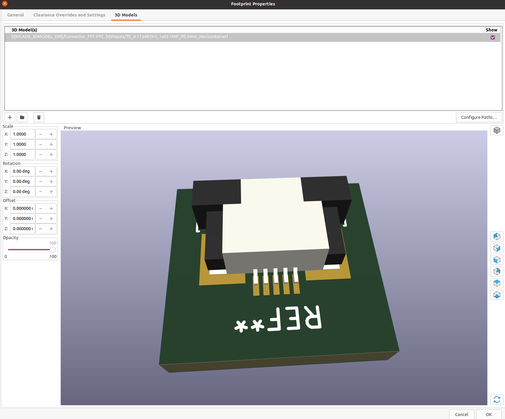Browse for a 3D model file via folder icon

(22, 117)
